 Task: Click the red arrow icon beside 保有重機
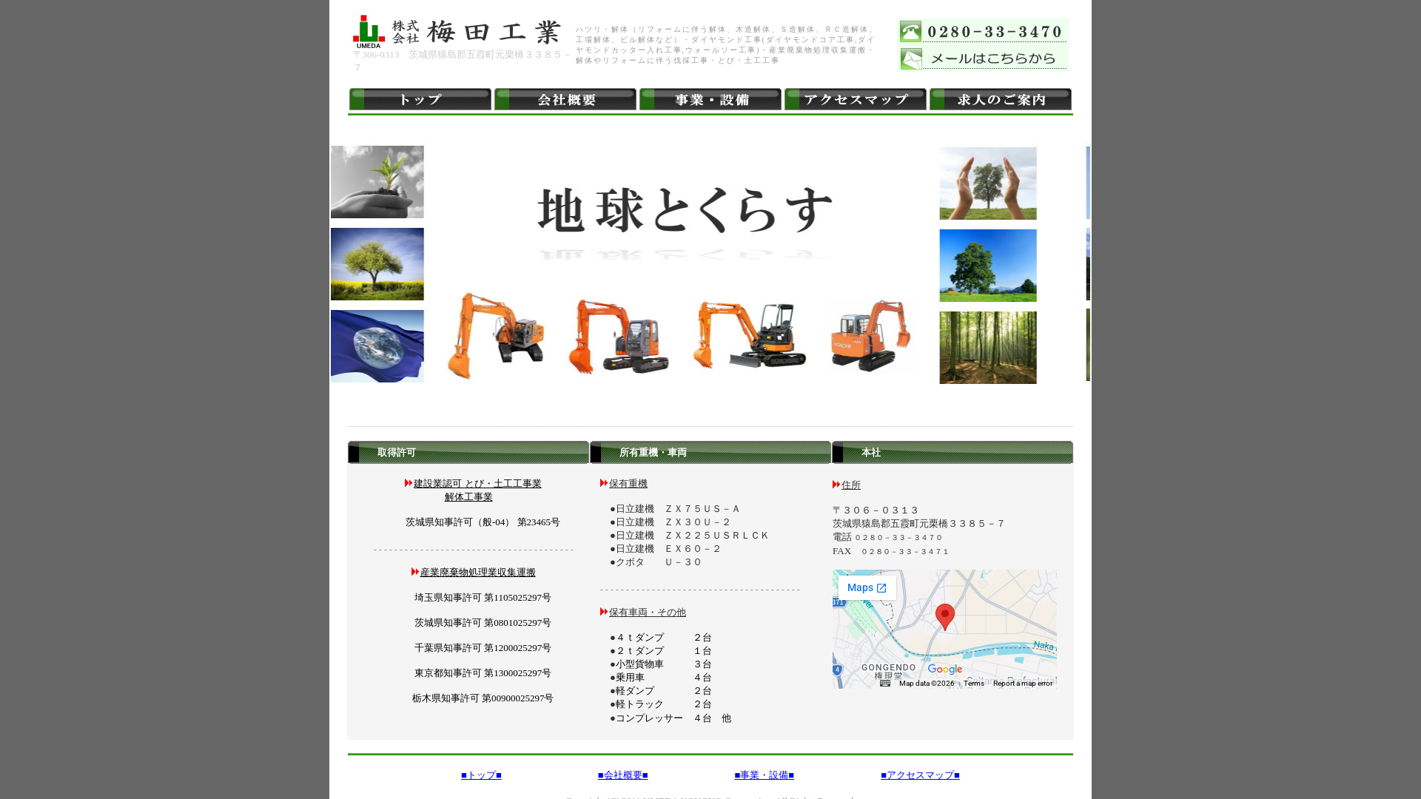(x=604, y=483)
